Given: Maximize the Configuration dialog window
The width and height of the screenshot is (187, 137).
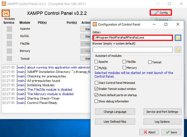Looking at the screenshot, I should coord(166,24).
